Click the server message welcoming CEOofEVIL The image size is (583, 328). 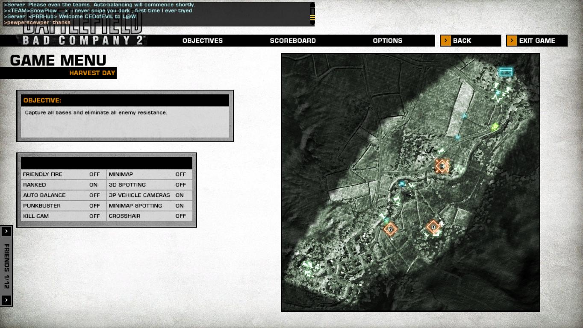click(70, 17)
